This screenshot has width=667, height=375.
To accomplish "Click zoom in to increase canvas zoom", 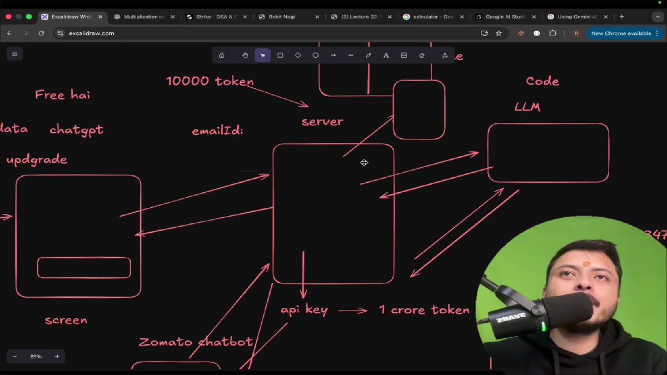I will pyautogui.click(x=57, y=356).
